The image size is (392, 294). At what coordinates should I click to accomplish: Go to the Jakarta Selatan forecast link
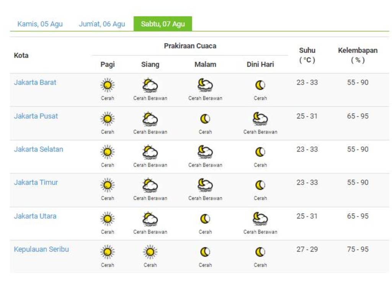pos(39,149)
